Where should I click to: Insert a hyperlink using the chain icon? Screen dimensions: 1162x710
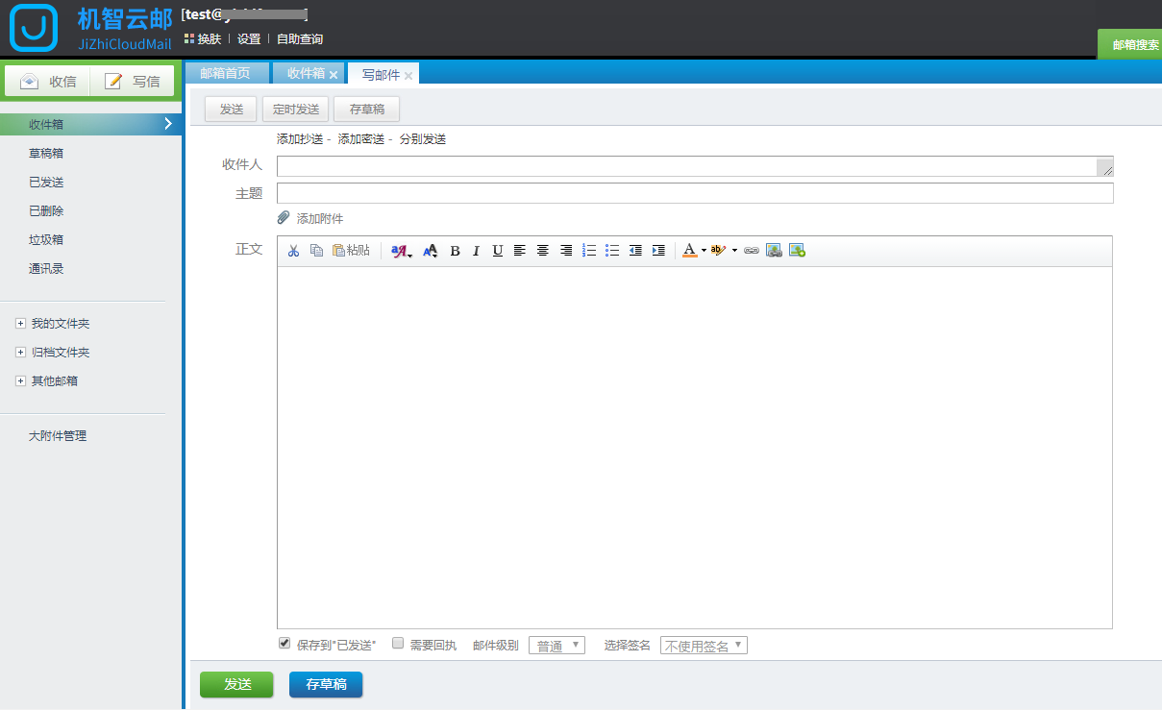pyautogui.click(x=752, y=251)
